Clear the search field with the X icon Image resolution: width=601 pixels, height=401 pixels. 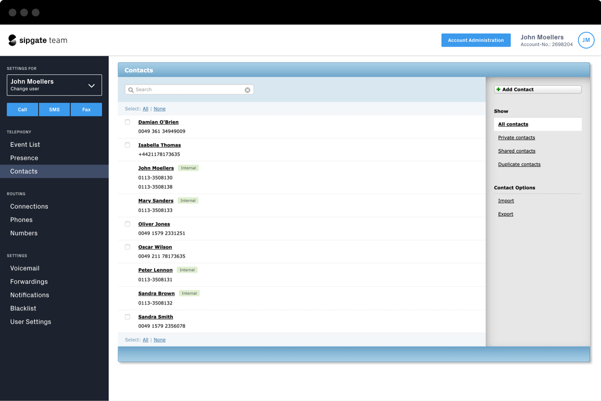(248, 90)
